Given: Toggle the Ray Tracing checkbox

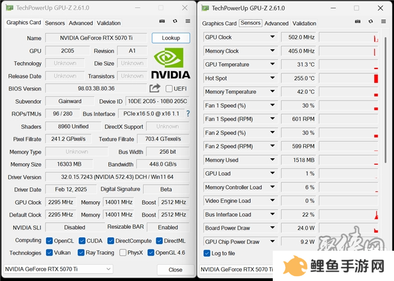Looking at the screenshot, I should click(81, 253).
